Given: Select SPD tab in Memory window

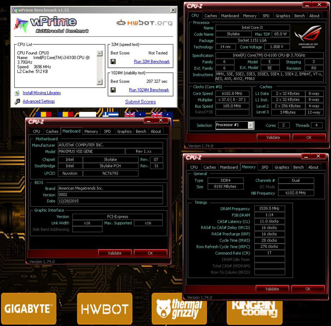Looking at the screenshot, I should coord(265,167).
